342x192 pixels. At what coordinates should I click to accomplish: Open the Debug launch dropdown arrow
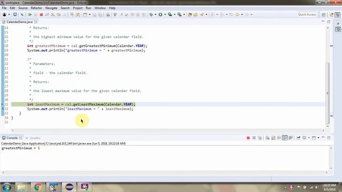pos(156,14)
